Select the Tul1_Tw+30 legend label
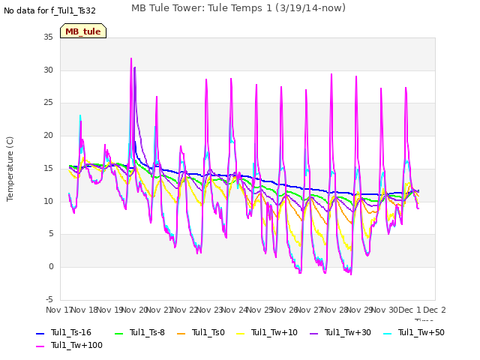This screenshot has height=360, width=480. 348,332
